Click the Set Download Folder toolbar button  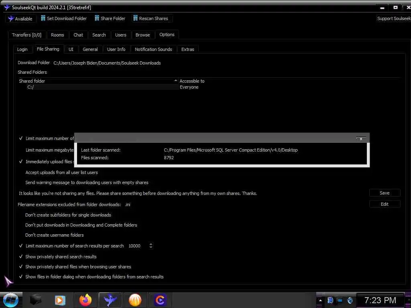(x=64, y=18)
